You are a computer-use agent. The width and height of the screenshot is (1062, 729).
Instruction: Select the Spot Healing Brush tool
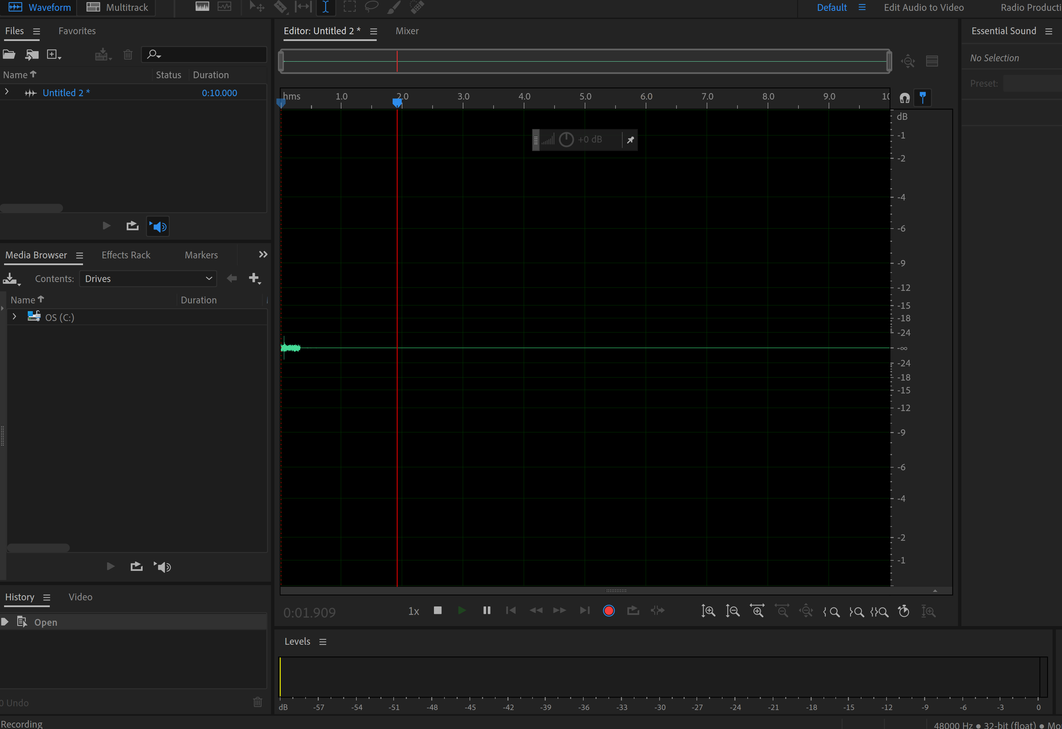pos(416,7)
